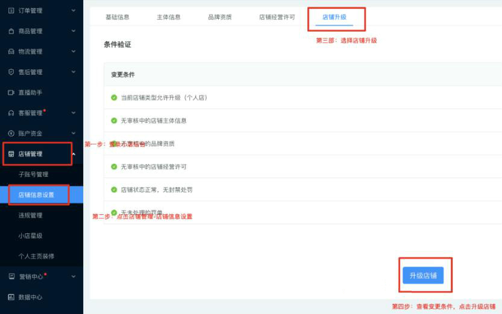Screen dimensions: 502x314
Task: Click green check beside 店铺状态正常
Action: pyautogui.click(x=114, y=189)
